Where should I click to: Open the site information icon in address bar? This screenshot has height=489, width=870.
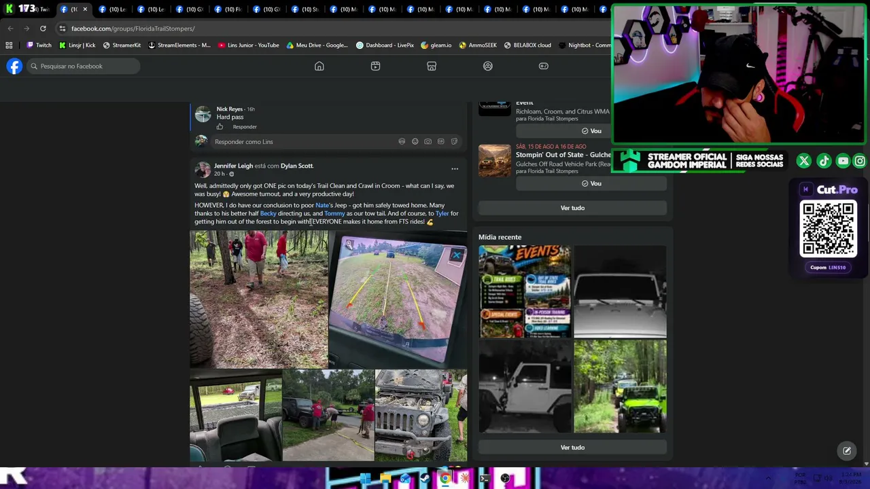tap(62, 29)
